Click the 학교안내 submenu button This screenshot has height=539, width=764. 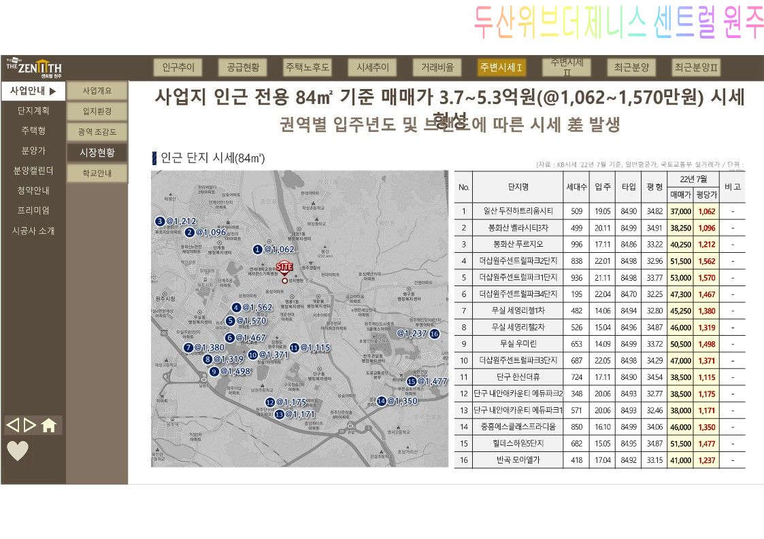97,173
